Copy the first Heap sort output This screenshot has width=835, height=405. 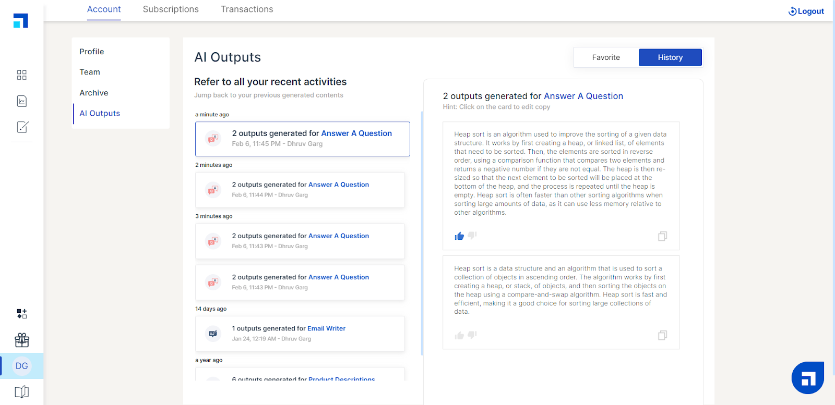tap(662, 236)
